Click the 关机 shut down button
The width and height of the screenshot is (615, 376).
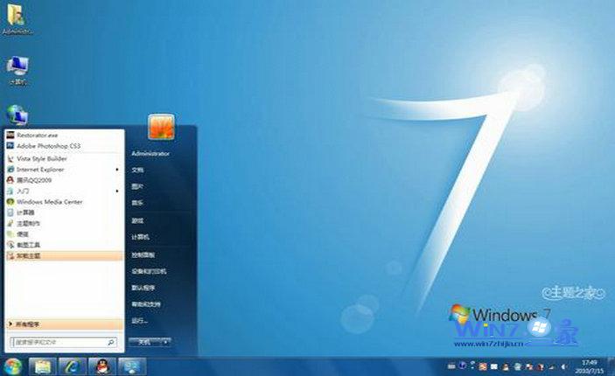144,342
